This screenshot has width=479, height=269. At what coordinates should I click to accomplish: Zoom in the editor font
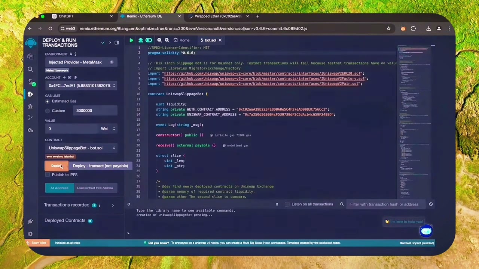tap(167, 40)
